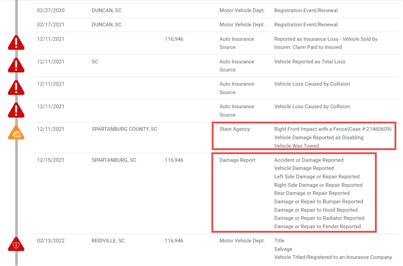The width and height of the screenshot is (403, 266).
Task: Select "Motor Vehicle Dept." in the 02/27/2020 row
Action: pyautogui.click(x=242, y=11)
